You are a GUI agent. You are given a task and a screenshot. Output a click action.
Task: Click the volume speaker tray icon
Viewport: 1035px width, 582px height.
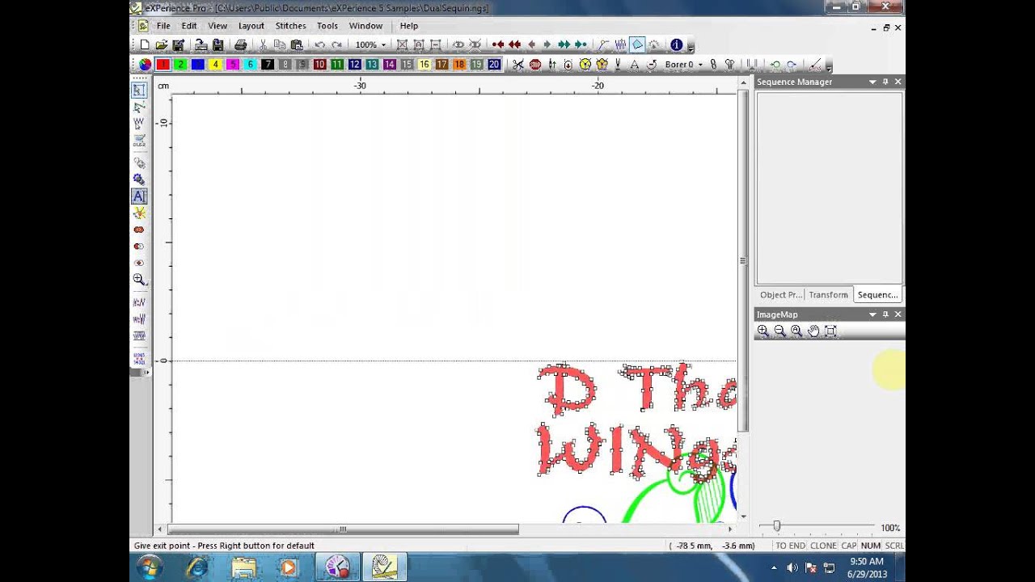pyautogui.click(x=792, y=568)
